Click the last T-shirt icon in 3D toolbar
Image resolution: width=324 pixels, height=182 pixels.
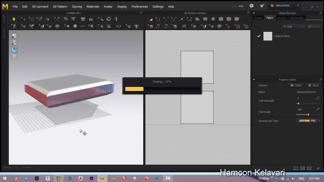point(136,26)
